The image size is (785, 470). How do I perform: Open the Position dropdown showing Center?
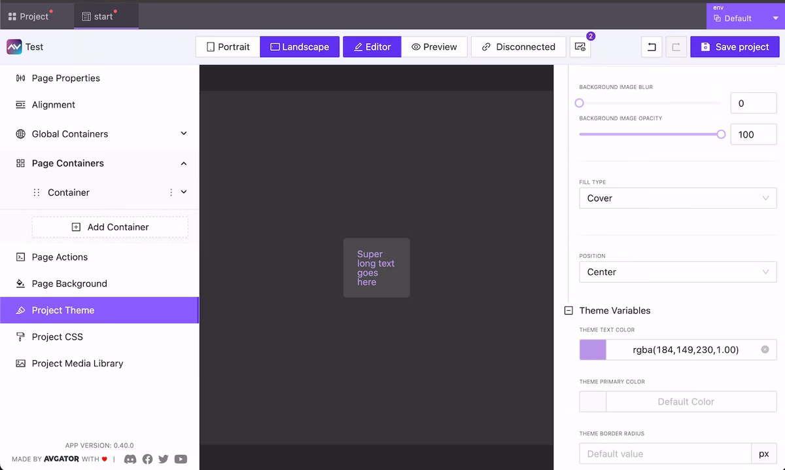click(x=678, y=272)
